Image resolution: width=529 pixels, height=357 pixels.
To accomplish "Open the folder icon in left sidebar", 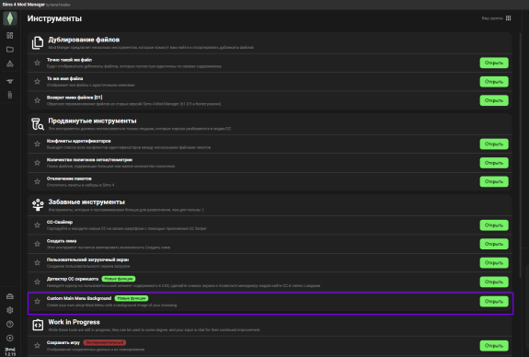I will tap(10, 50).
